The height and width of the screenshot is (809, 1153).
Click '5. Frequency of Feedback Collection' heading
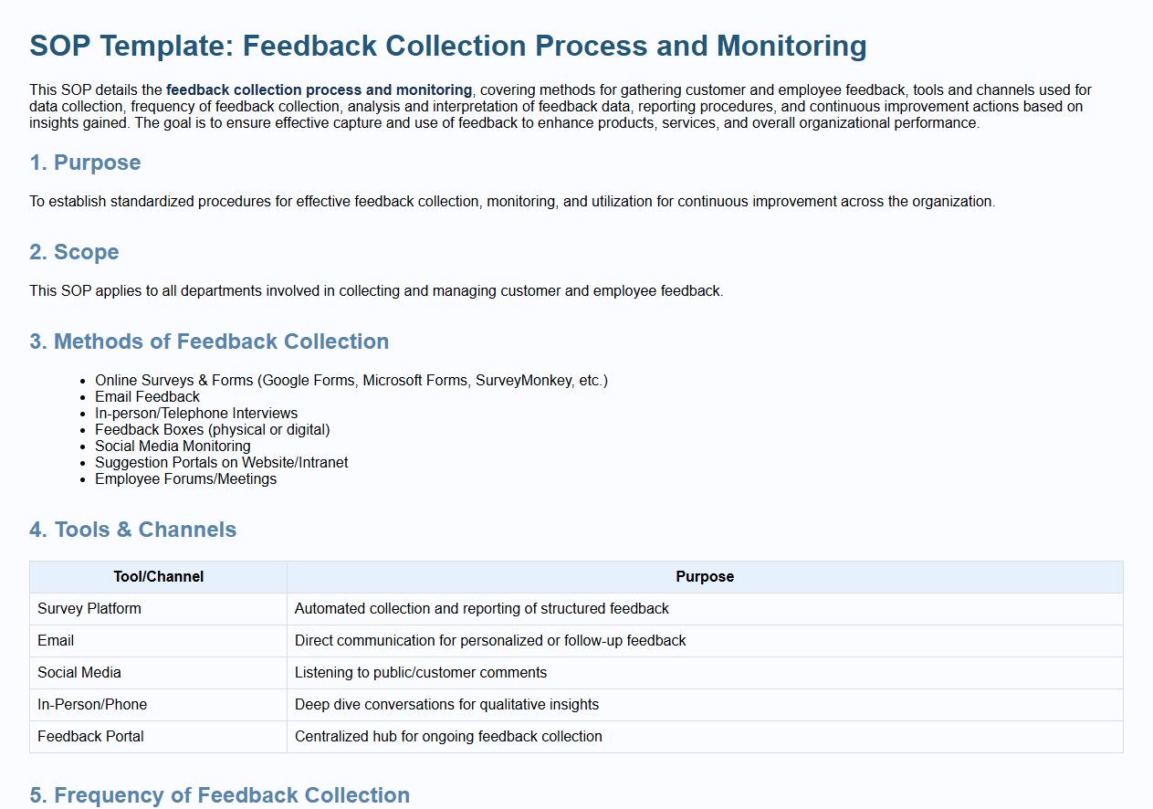pos(219,795)
